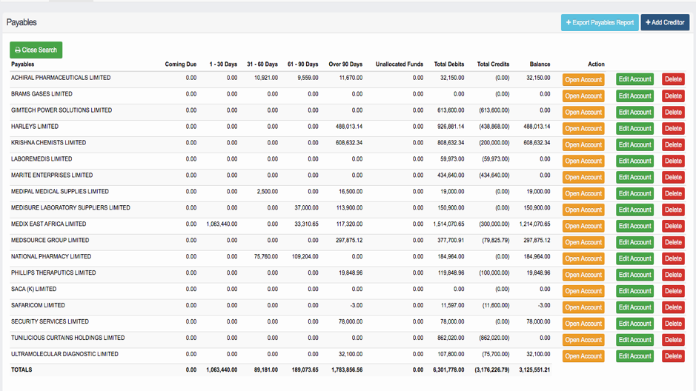This screenshot has height=391, width=696.
Task: Delete Medipal Medical Supplies Limited
Action: coord(673,193)
